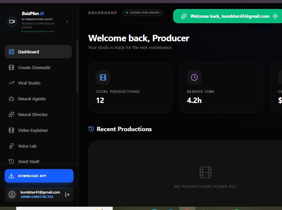Click the Create Cinematic film icon
Screen dimensions: 282x210
11,67
